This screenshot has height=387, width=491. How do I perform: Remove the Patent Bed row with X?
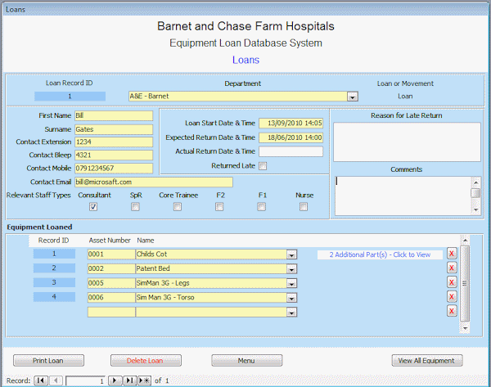pos(451,268)
